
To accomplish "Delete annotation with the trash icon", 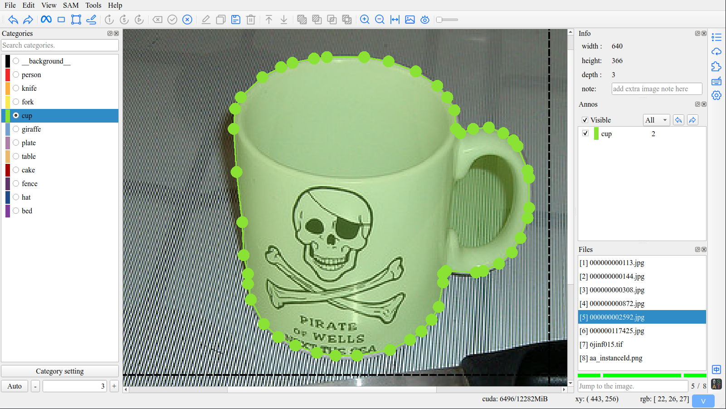I will tap(251, 20).
